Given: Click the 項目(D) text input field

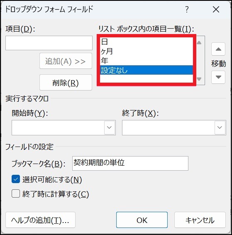Looking at the screenshot, I should (49, 43).
